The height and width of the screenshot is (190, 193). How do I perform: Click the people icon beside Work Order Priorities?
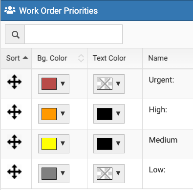pos(10,10)
